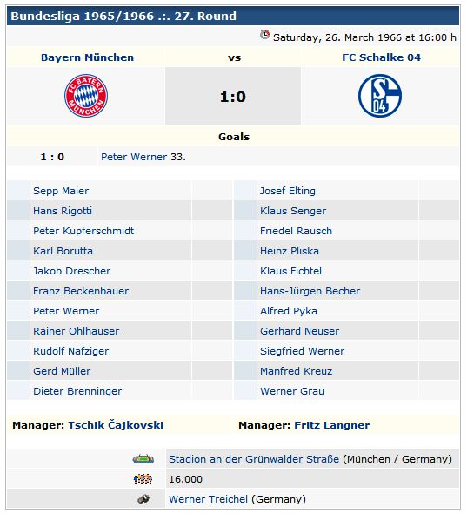Viewport: 467px width, 514px height.
Task: Open Klaus Fichtel player profile
Action: 290,271
